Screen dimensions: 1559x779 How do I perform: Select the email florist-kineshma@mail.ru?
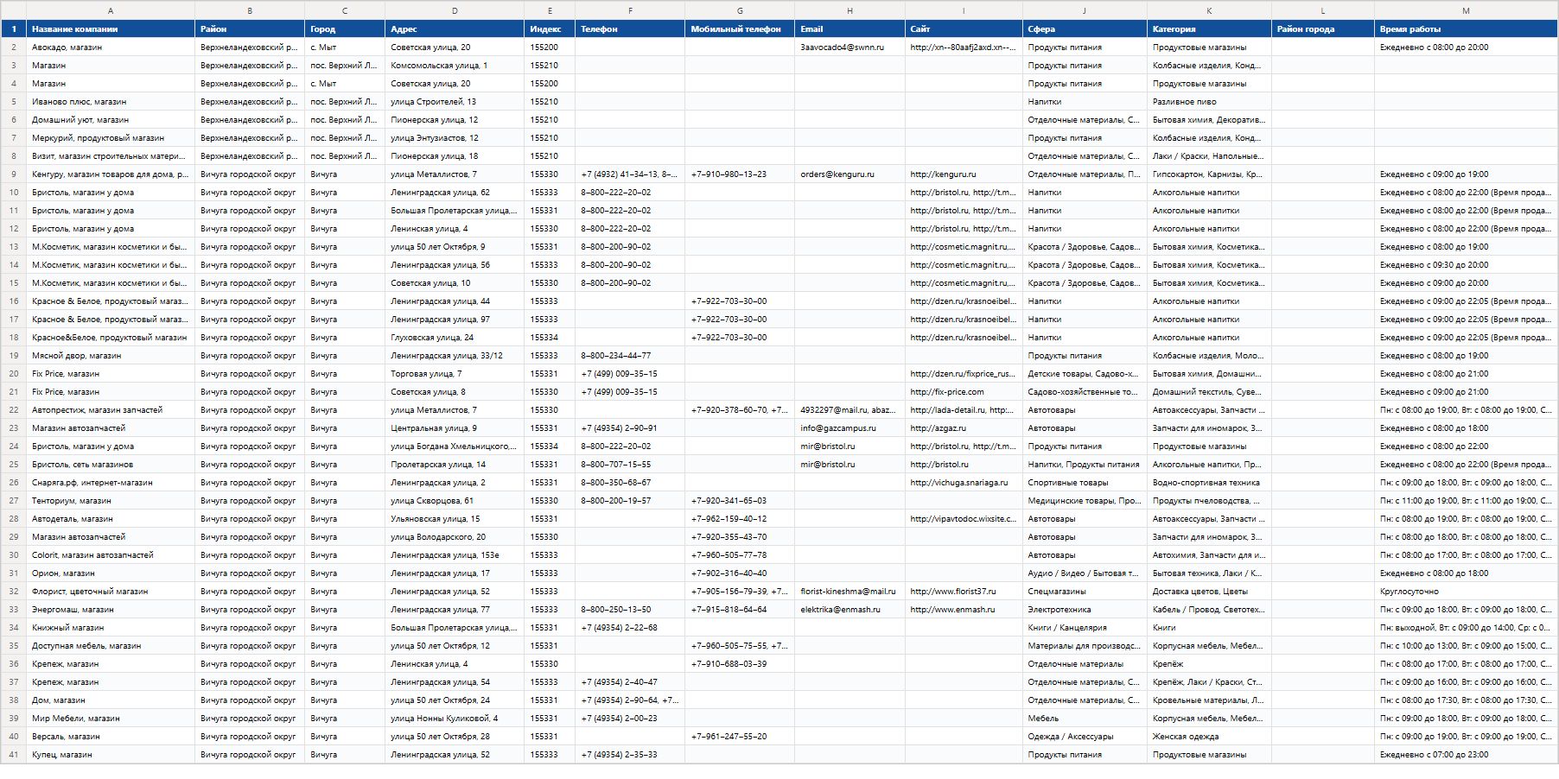point(849,592)
